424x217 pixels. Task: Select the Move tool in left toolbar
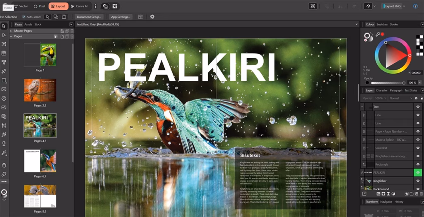tap(4, 26)
